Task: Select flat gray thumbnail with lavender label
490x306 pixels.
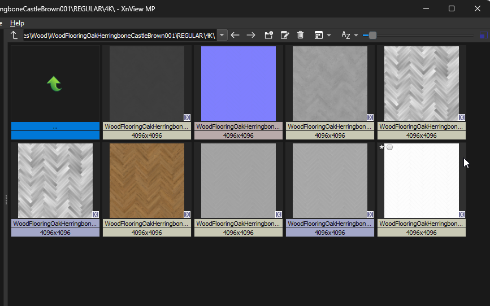Action: [330, 181]
